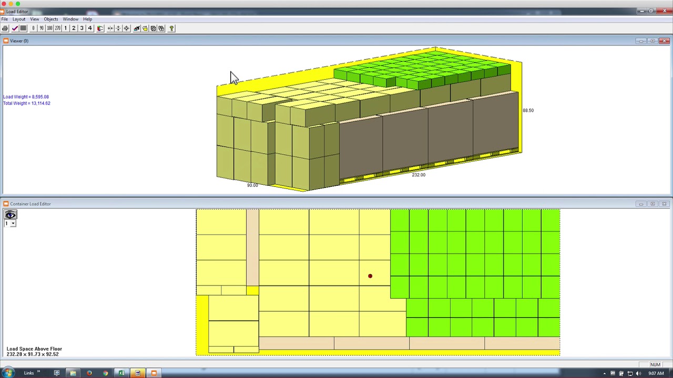This screenshot has height=378, width=673.
Task: Click the Container Load Editor window title
Action: tap(30, 204)
